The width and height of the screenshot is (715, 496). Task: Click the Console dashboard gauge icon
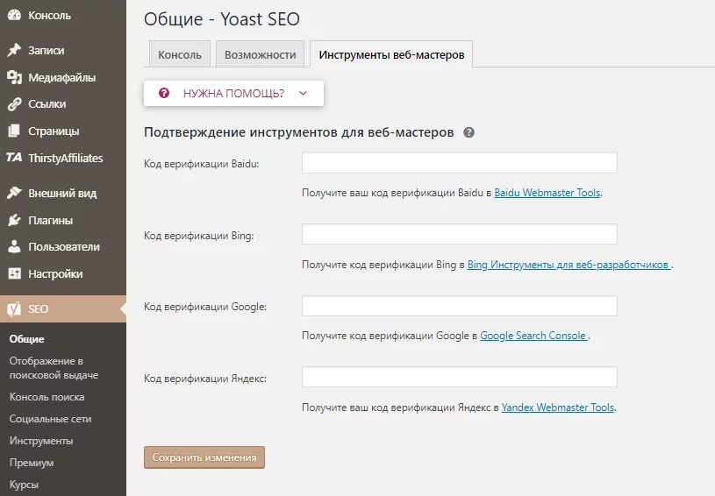pyautogui.click(x=14, y=15)
